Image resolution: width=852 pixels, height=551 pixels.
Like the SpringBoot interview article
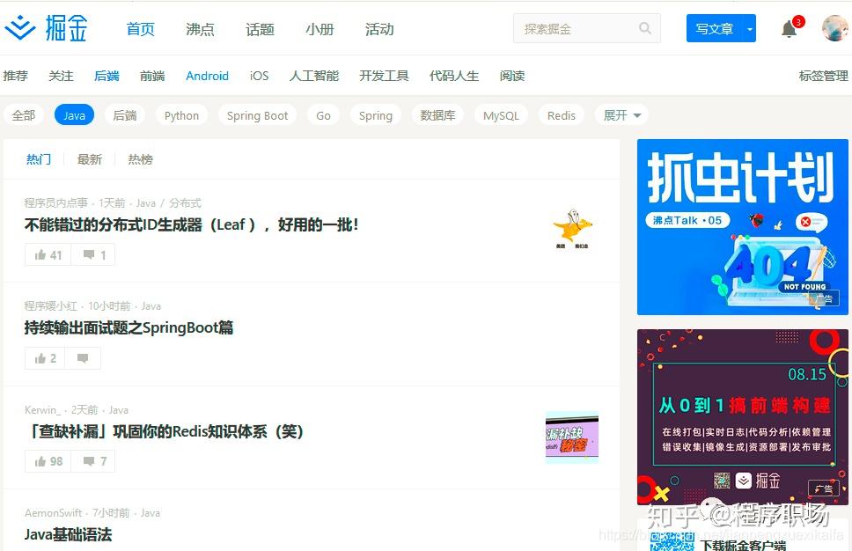[45, 358]
